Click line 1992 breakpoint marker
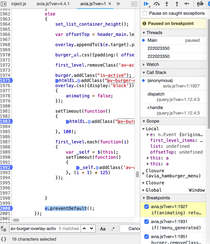 coord(6,168)
